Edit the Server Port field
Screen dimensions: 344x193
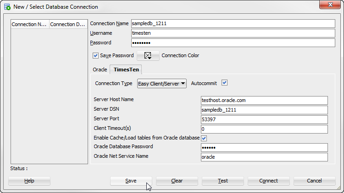pos(264,120)
